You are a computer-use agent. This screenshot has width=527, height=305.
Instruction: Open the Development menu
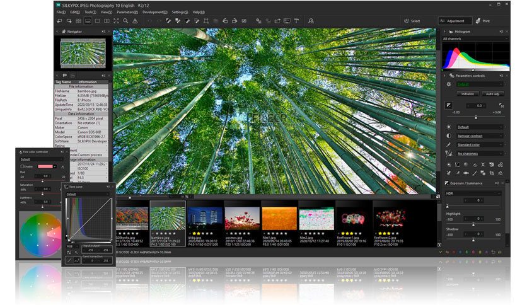point(154,12)
